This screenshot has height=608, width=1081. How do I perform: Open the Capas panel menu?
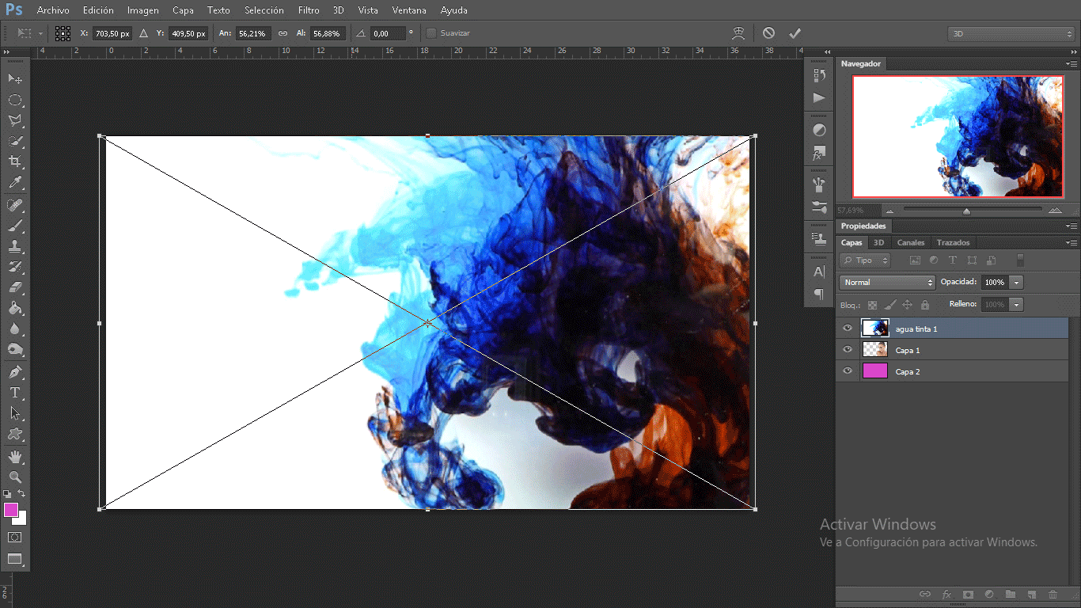pyautogui.click(x=1071, y=242)
